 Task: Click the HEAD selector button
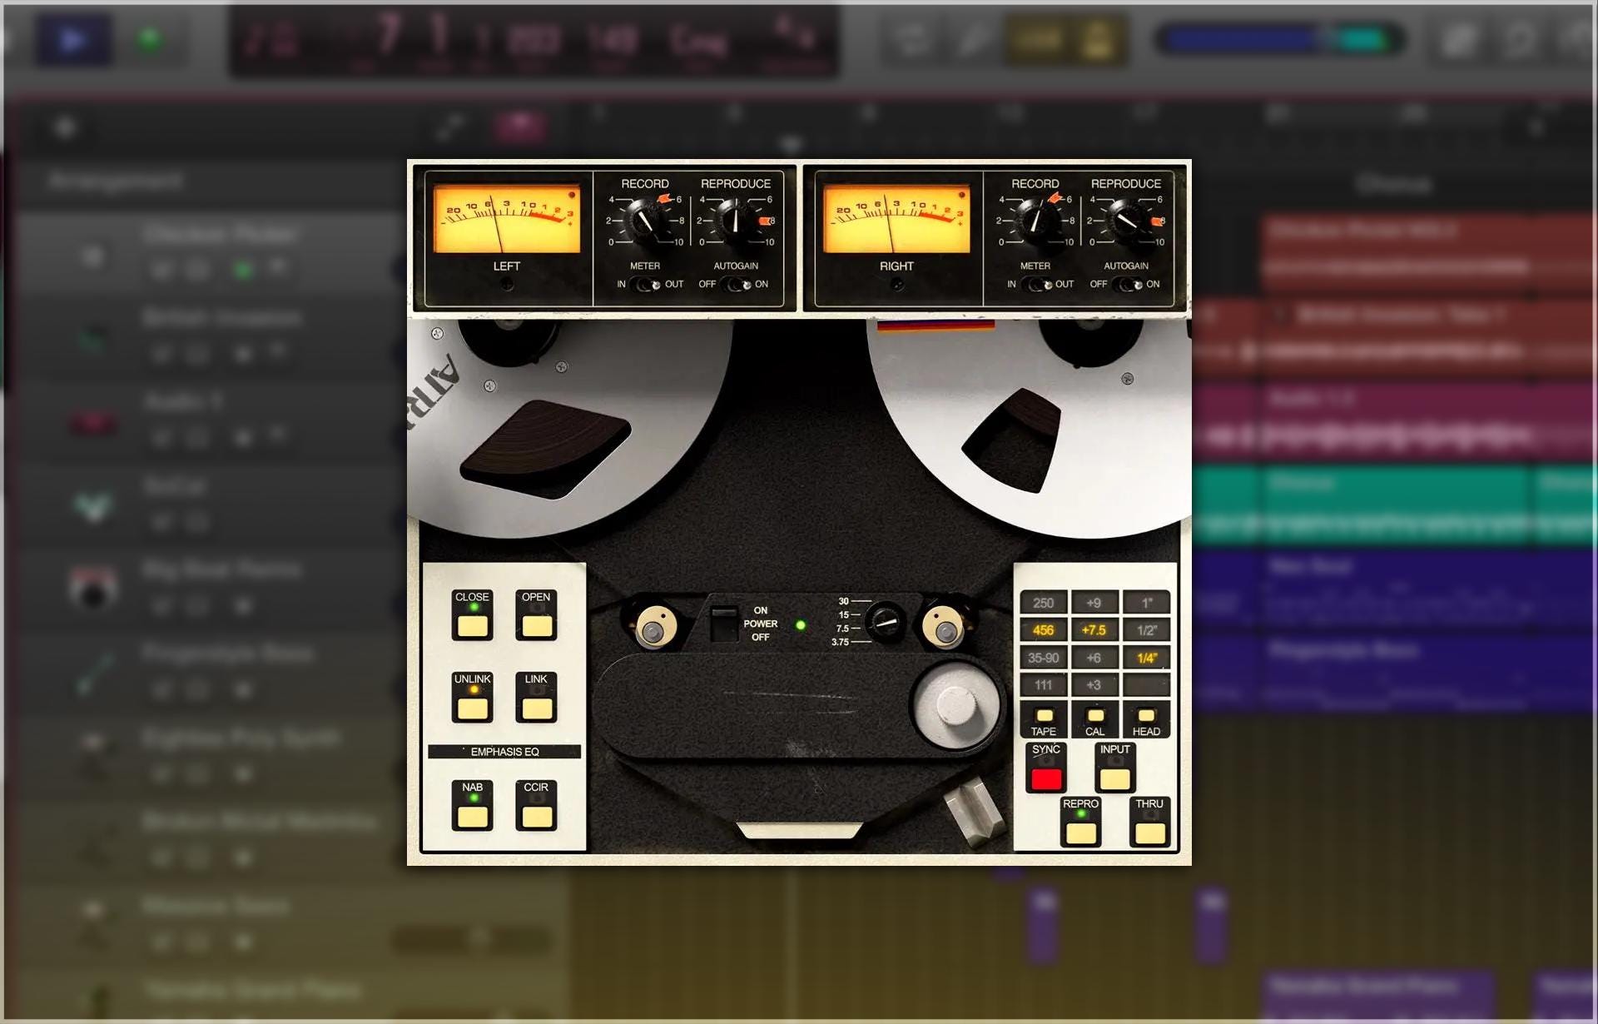coord(1146,717)
